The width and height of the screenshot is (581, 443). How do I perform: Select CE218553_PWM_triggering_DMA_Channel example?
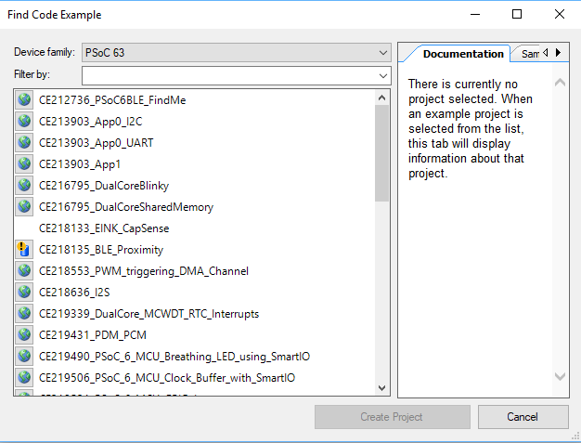[144, 271]
